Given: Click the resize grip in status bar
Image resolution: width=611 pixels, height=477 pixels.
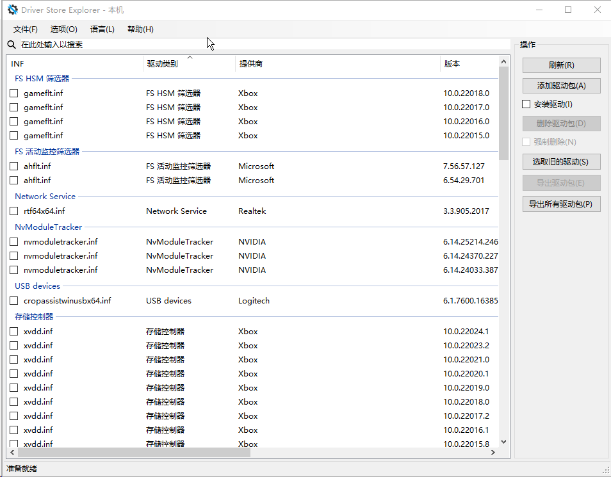Looking at the screenshot, I should tap(605, 470).
